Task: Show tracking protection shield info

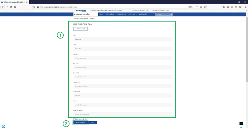Action: click(34, 7)
